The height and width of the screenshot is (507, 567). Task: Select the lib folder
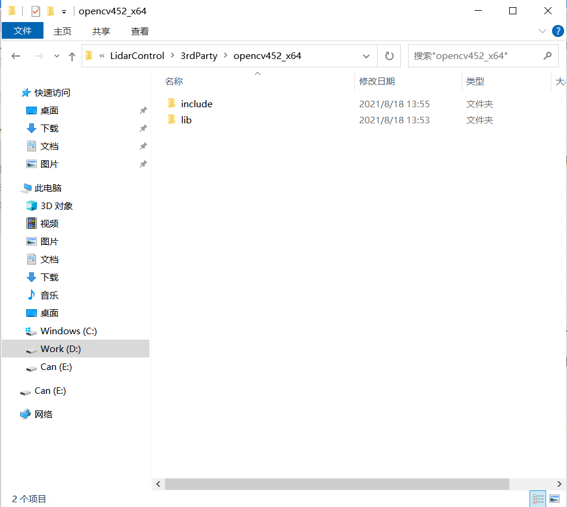[186, 120]
